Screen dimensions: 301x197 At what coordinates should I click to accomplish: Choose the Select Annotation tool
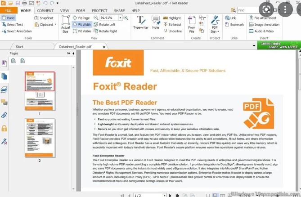point(17,31)
